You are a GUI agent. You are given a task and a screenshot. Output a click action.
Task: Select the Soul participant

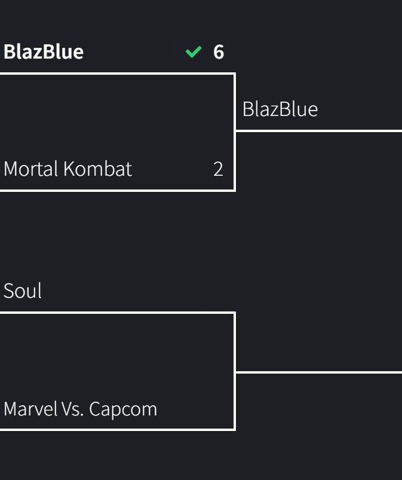tap(22, 291)
